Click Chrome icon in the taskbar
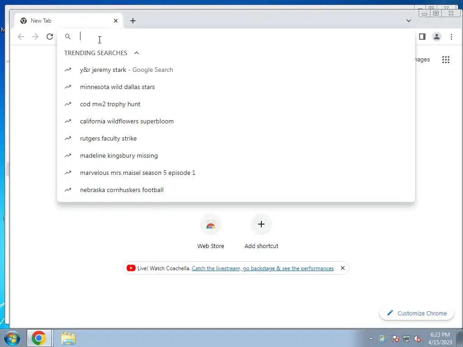 point(39,338)
